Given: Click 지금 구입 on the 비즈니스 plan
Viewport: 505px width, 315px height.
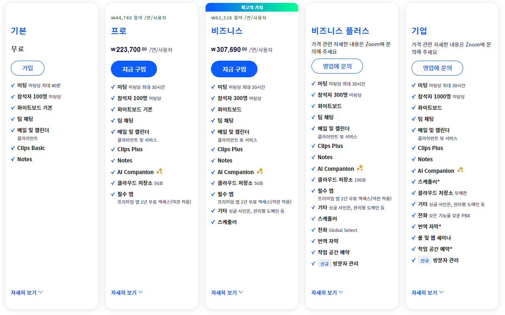Looking at the screenshot, I should pyautogui.click(x=234, y=69).
